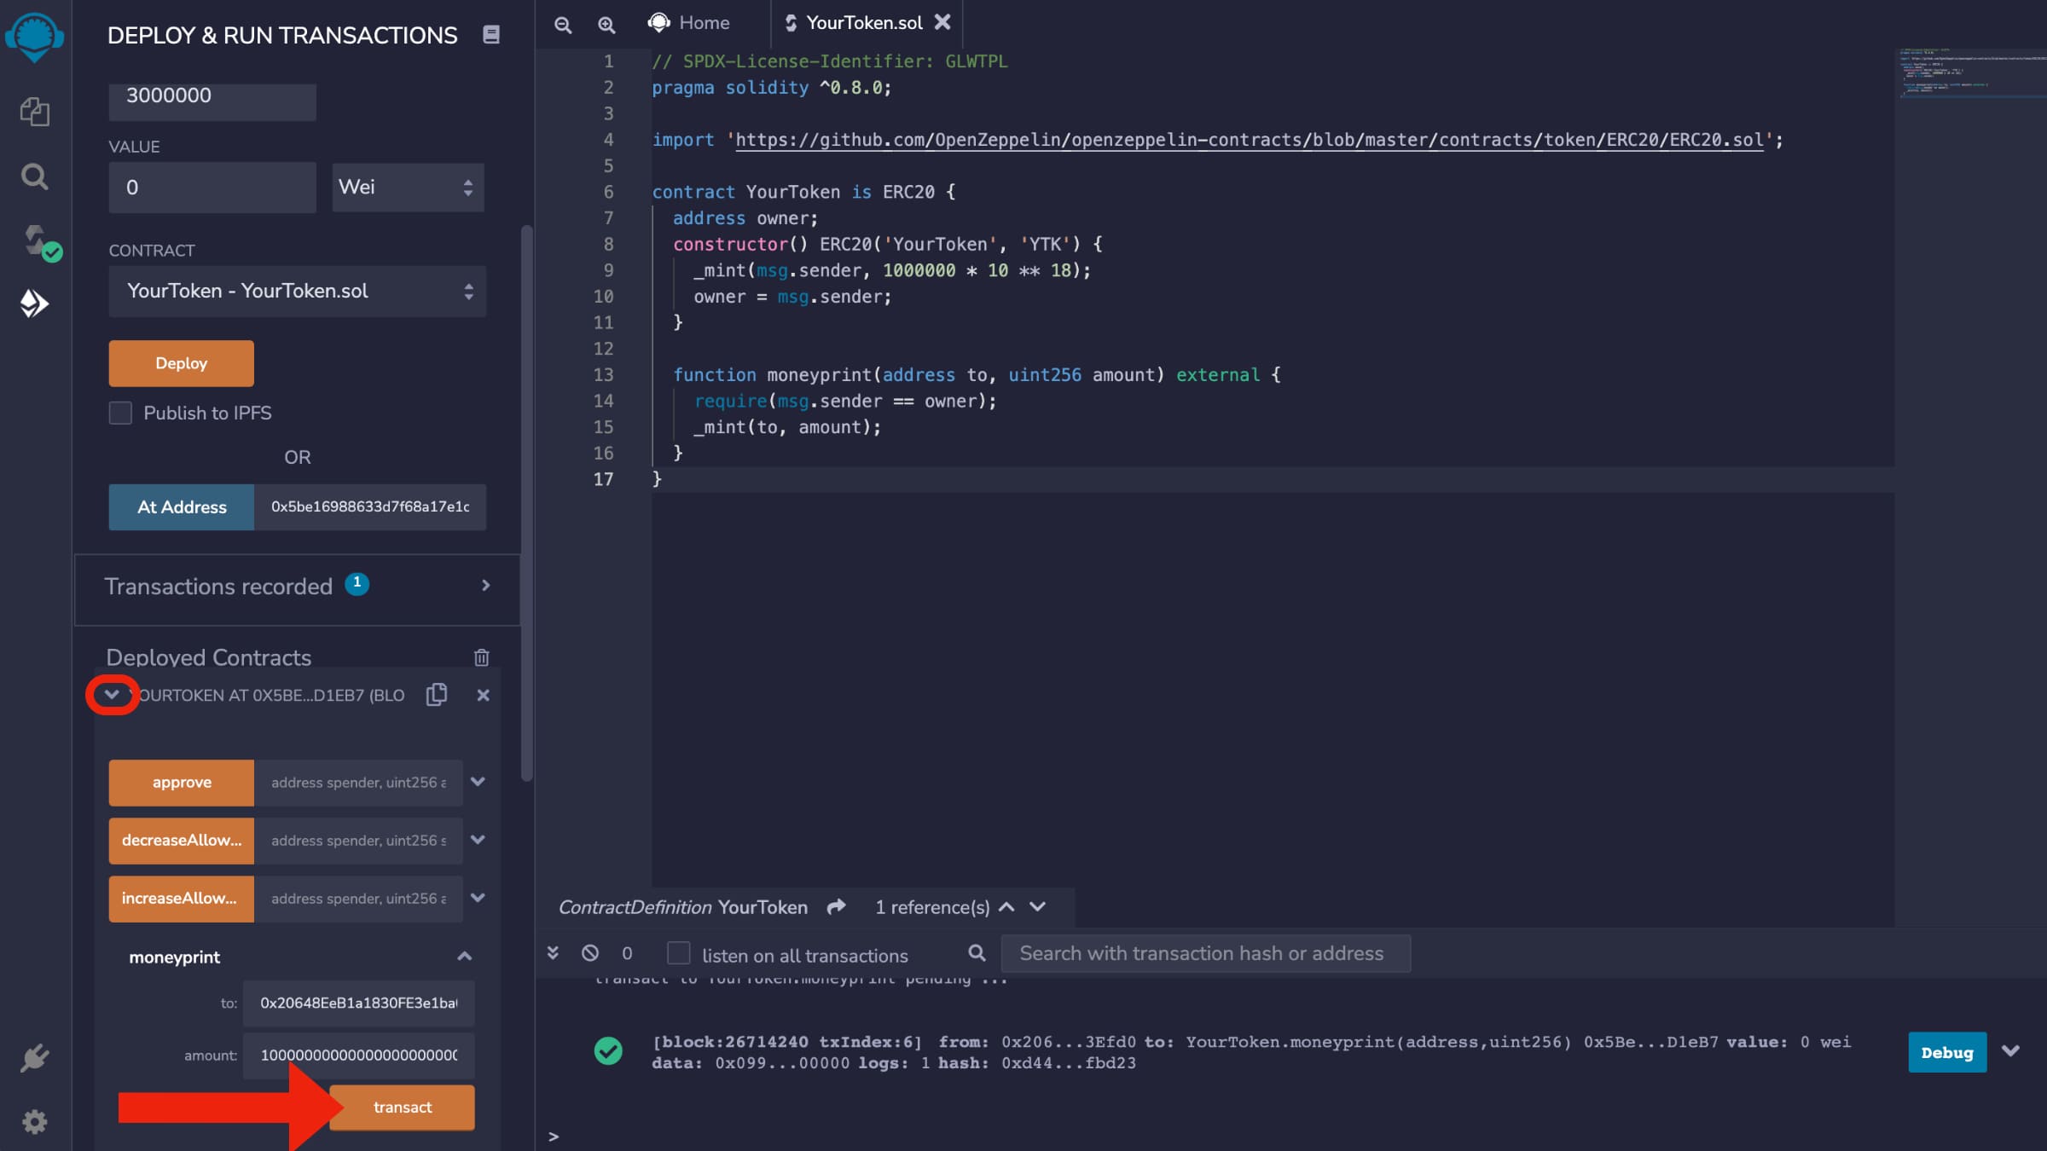Click the zoom in magnifier icon
This screenshot has height=1151, width=2047.
[x=606, y=24]
